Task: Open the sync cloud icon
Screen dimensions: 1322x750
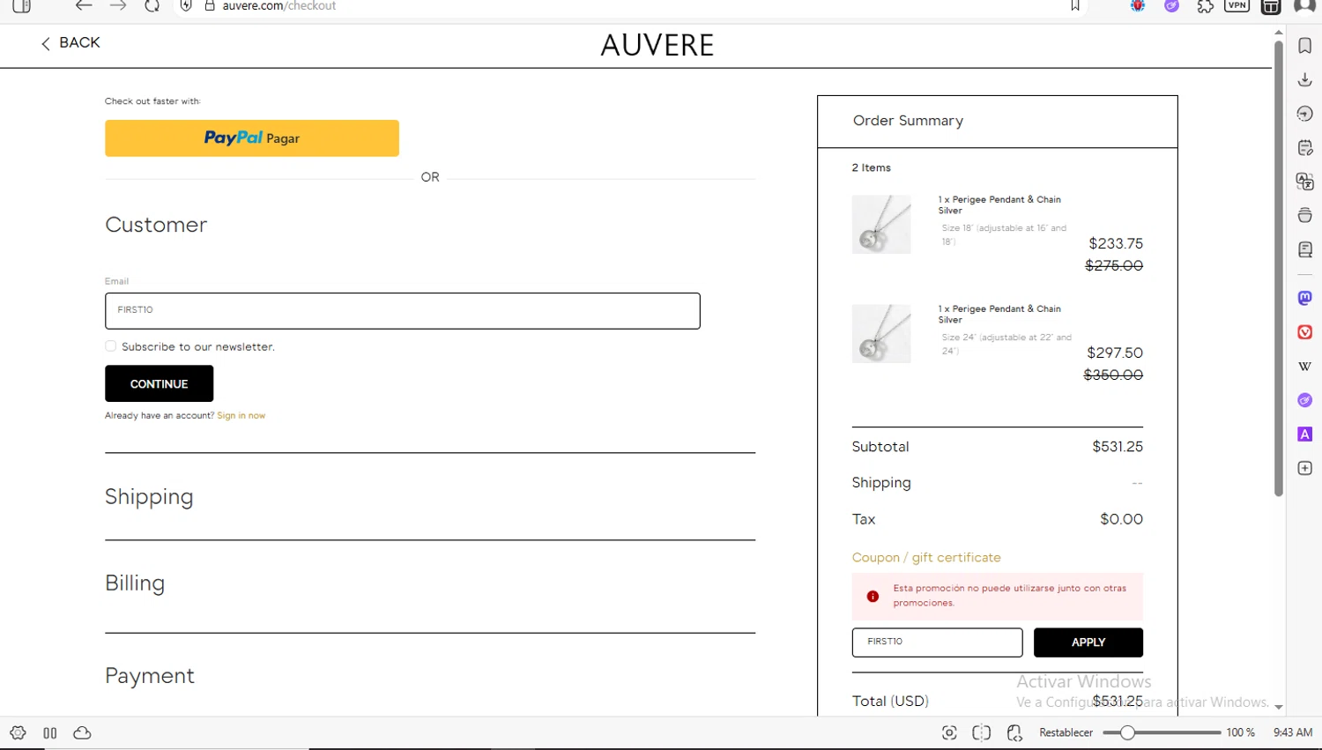Action: pyautogui.click(x=82, y=733)
